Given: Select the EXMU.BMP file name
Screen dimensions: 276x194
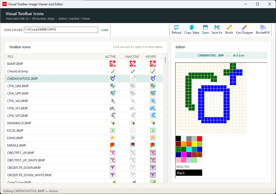Looking at the screenshot, I should point(15,138).
